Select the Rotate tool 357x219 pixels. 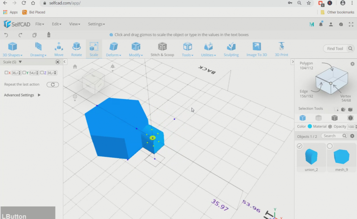pos(76,49)
